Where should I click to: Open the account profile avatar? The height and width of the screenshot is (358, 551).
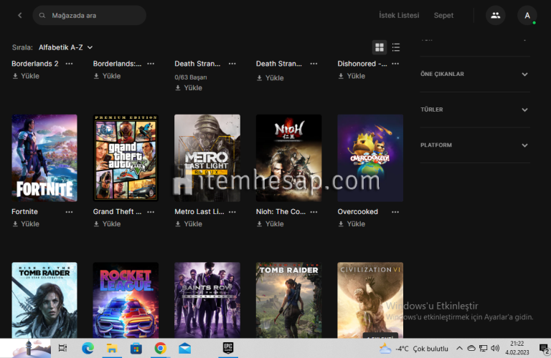[527, 16]
